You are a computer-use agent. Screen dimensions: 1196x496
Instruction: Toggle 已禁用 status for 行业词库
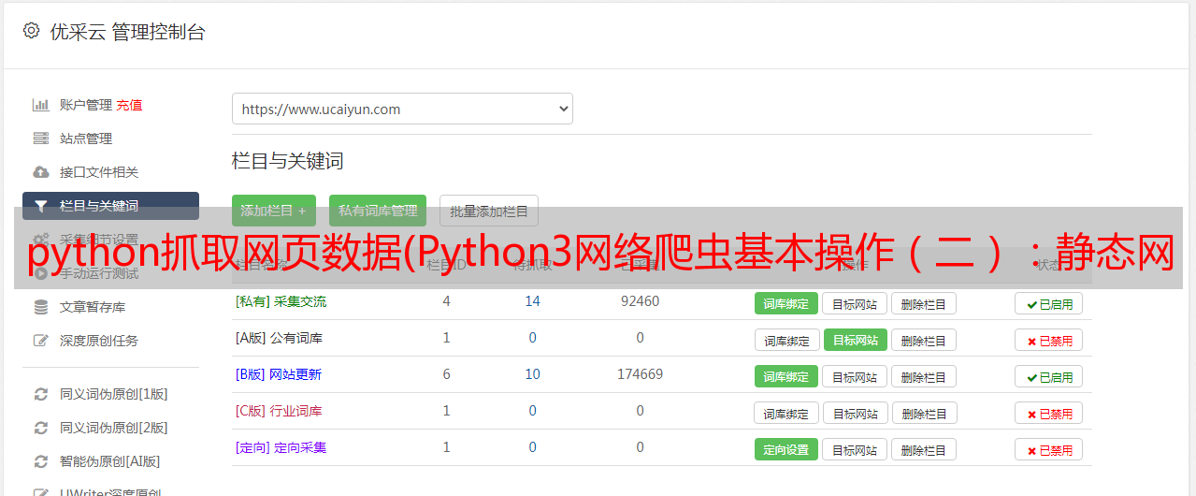point(1049,413)
